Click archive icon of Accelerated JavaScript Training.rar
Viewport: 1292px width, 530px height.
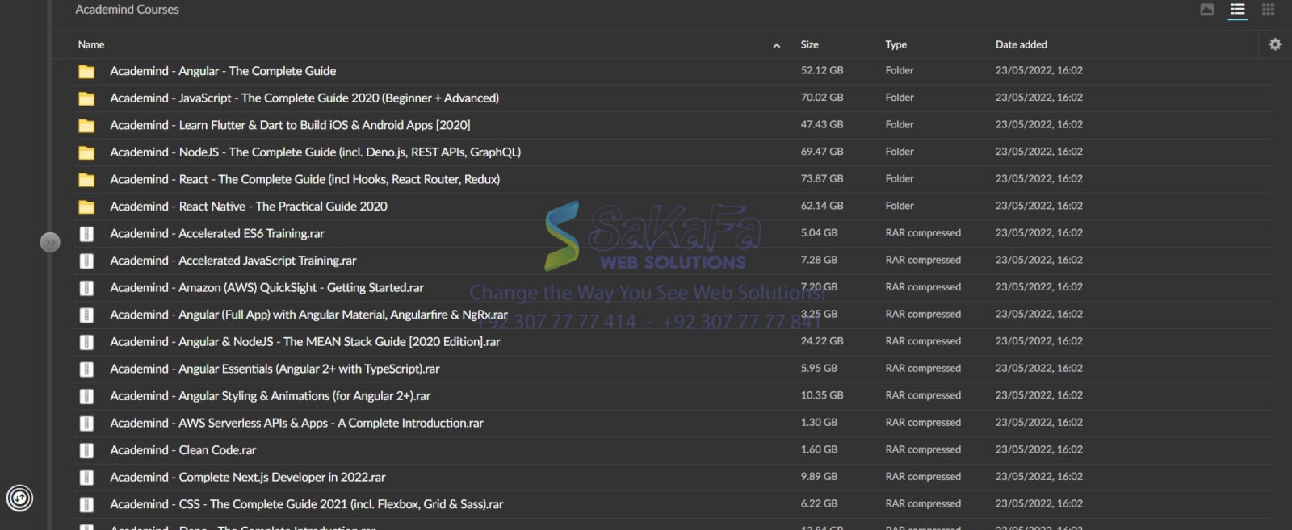coord(86,261)
